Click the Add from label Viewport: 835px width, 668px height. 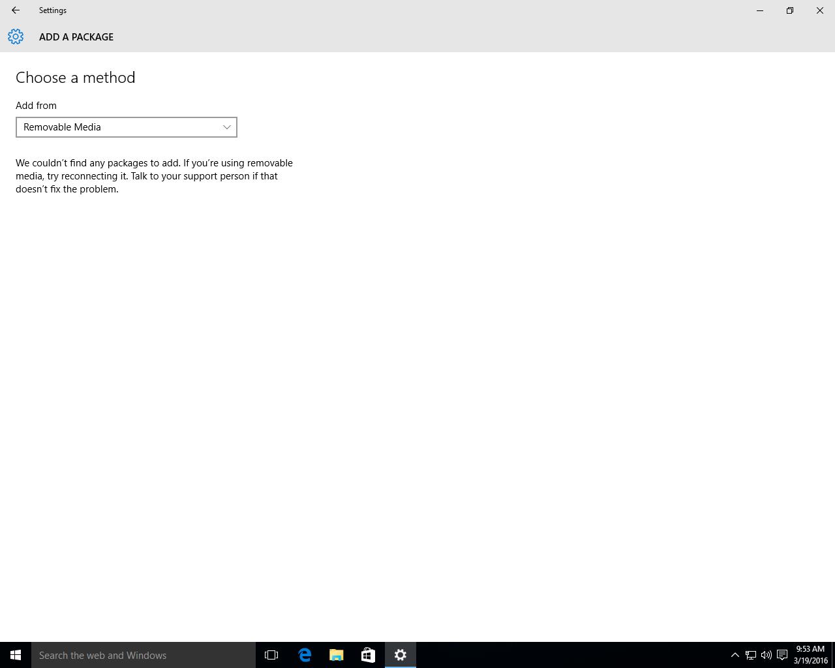click(x=36, y=106)
